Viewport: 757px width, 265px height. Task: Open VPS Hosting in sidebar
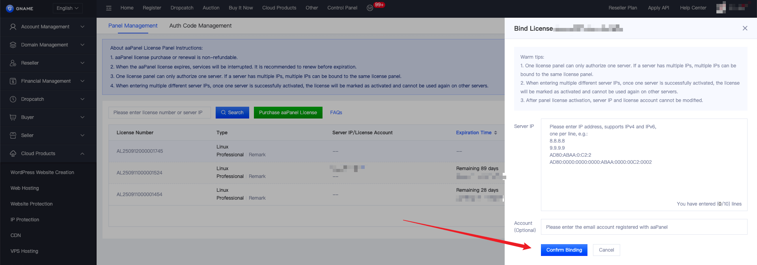tap(24, 251)
